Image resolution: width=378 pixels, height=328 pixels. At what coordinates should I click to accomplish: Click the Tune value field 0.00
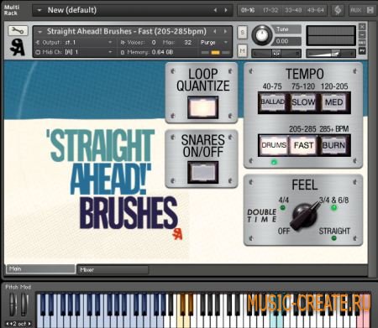point(287,41)
